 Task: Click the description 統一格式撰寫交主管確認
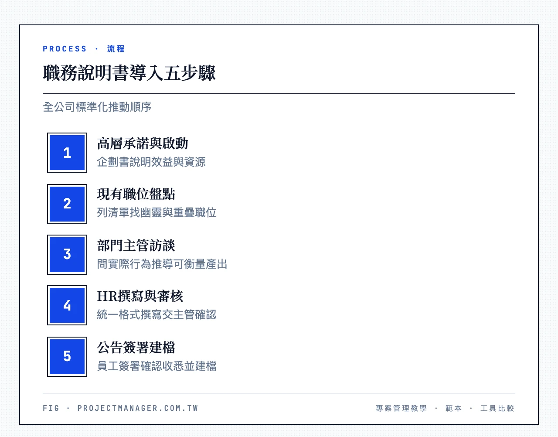(x=157, y=315)
